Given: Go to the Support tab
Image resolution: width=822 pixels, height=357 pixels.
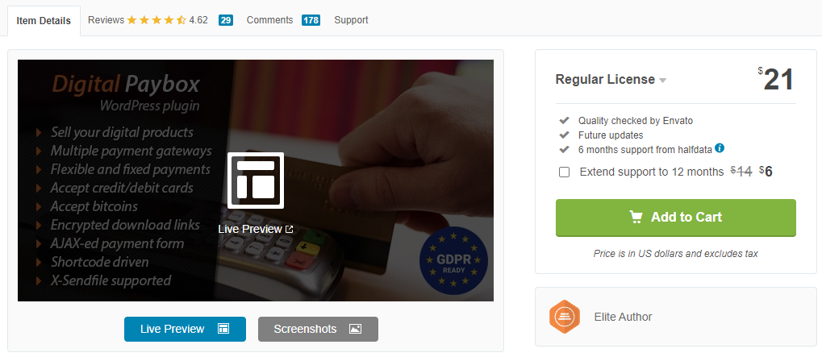Looking at the screenshot, I should (x=351, y=20).
